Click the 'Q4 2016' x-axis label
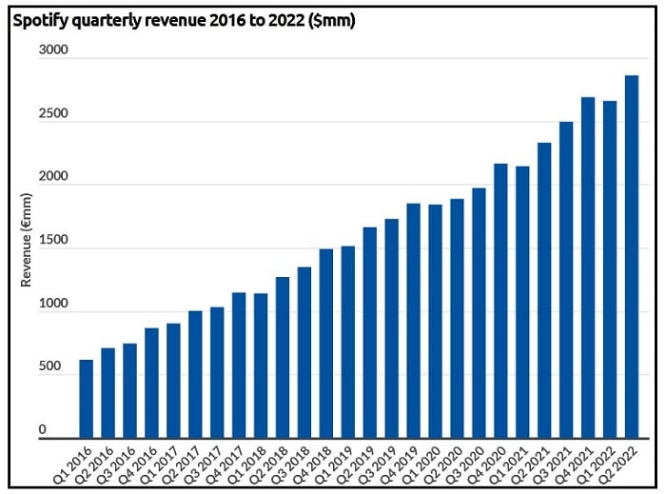This screenshot has width=666, height=494. [x=139, y=465]
